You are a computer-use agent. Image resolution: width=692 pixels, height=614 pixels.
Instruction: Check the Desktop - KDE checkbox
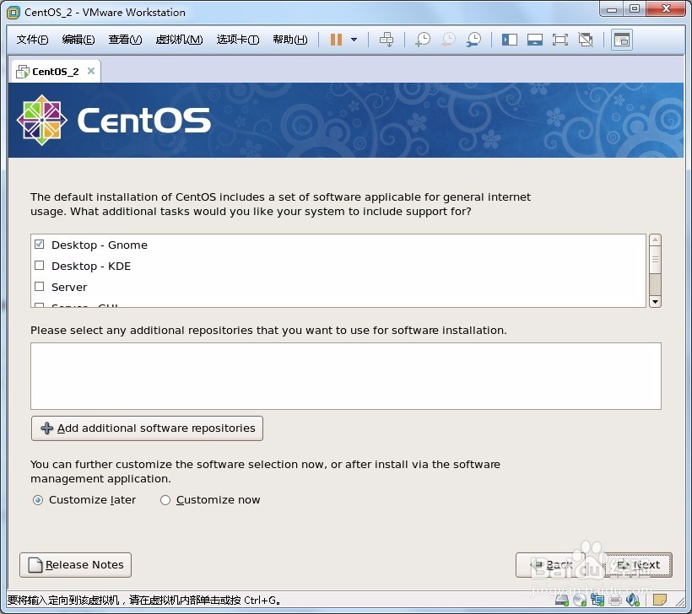pos(40,266)
